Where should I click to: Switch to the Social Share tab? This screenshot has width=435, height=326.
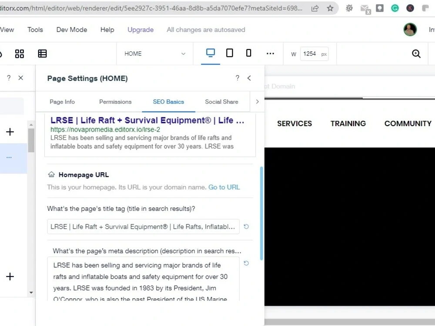[221, 102]
